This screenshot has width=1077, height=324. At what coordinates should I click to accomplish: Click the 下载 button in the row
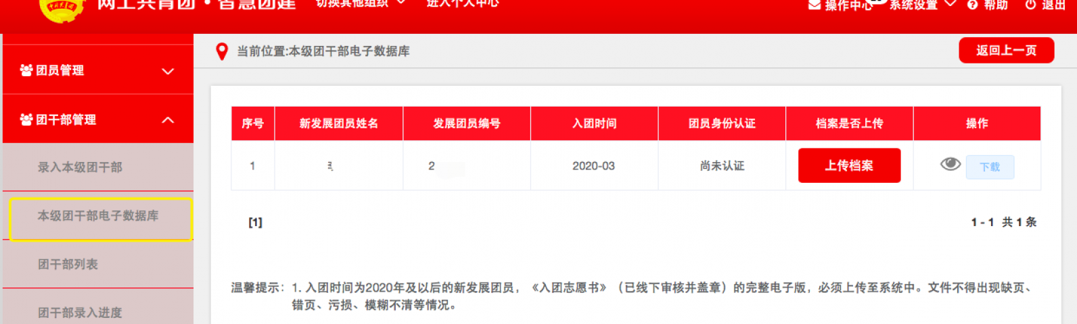pos(990,167)
